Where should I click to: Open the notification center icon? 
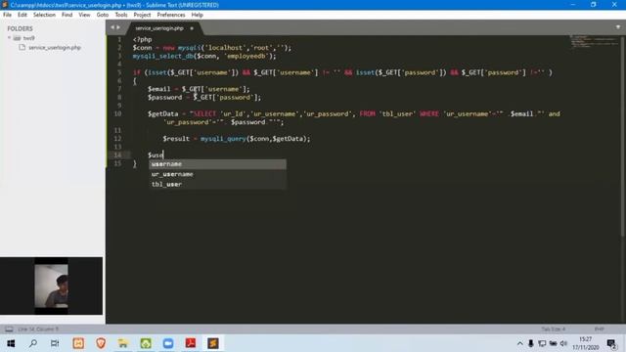[x=611, y=343]
